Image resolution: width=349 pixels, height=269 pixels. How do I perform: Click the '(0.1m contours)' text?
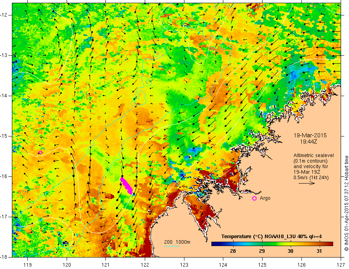click(x=311, y=161)
